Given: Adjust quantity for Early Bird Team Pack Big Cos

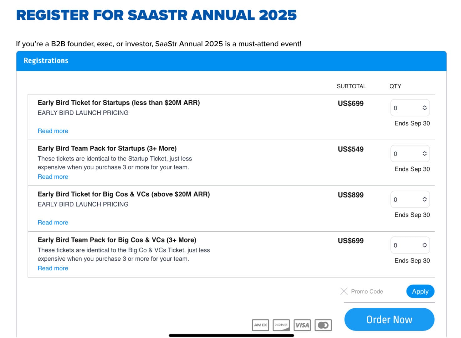Looking at the screenshot, I should click(x=410, y=245).
